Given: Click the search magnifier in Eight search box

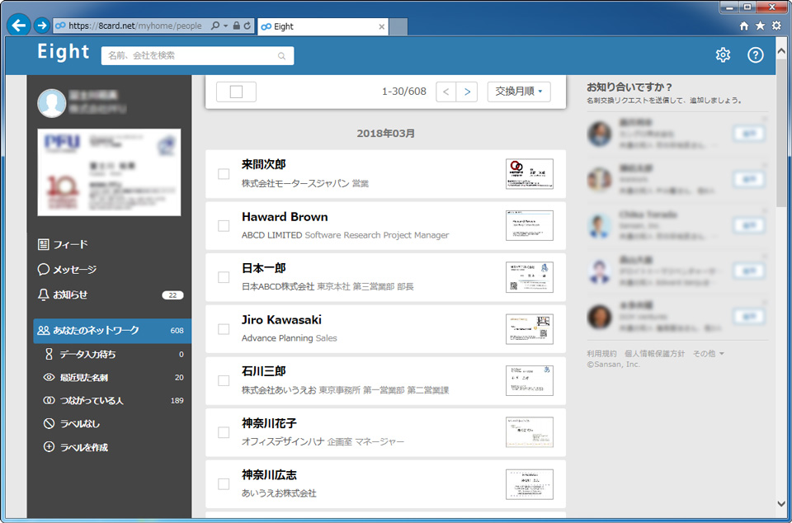Looking at the screenshot, I should coord(281,56).
